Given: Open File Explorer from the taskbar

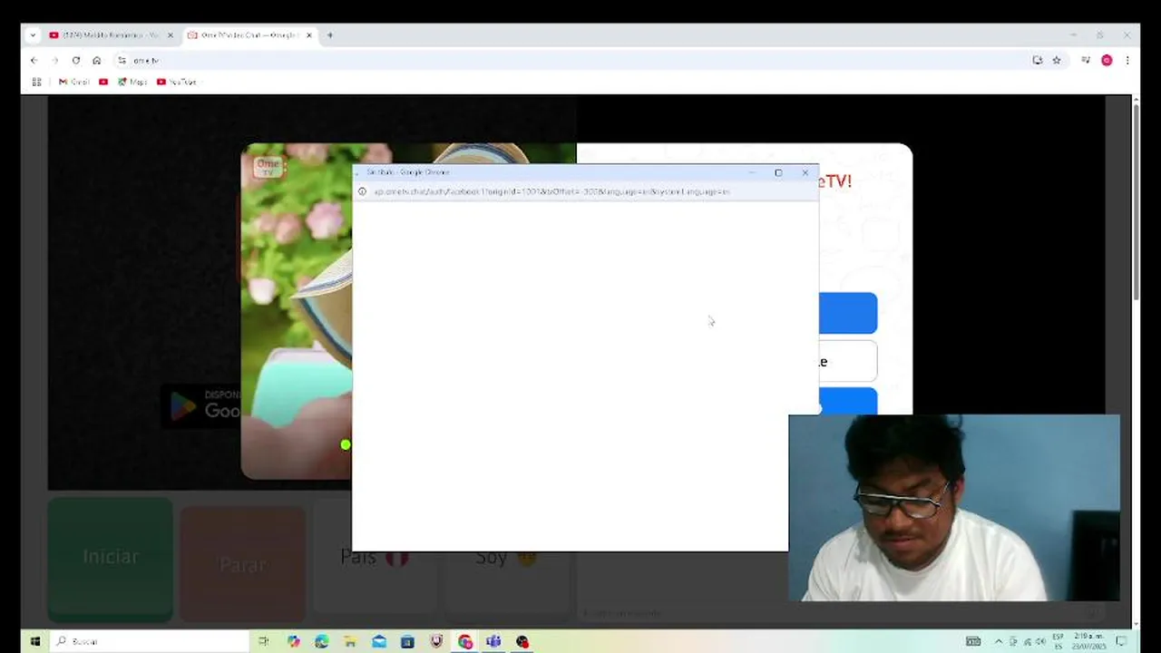Looking at the screenshot, I should (350, 641).
